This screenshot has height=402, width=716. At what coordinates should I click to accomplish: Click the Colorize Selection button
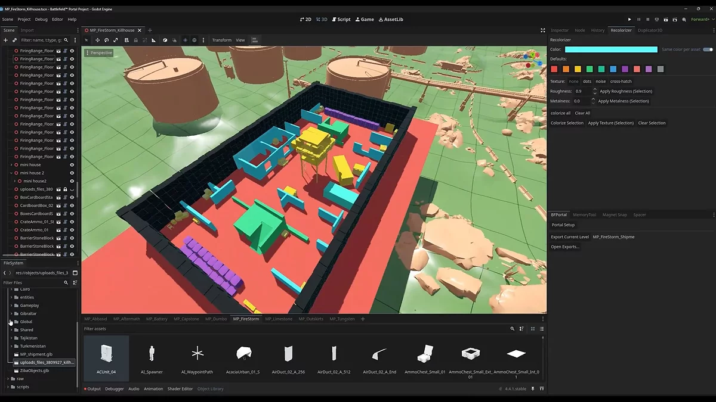point(567,123)
